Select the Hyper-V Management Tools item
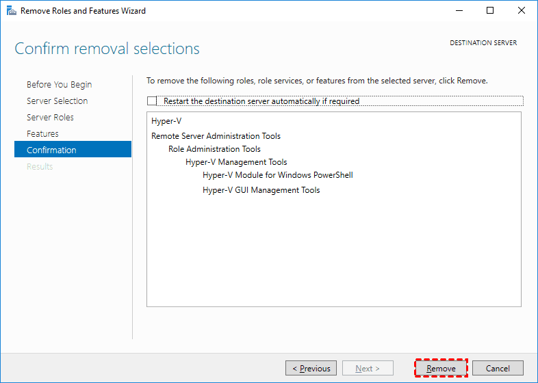Viewport: 538px width, 383px height. pyautogui.click(x=236, y=162)
